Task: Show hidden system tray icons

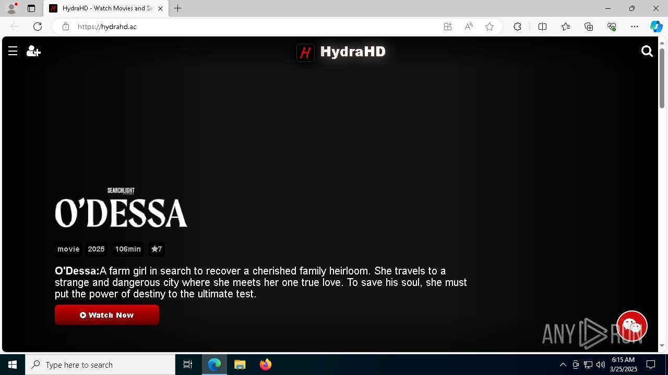Action: (x=563, y=365)
